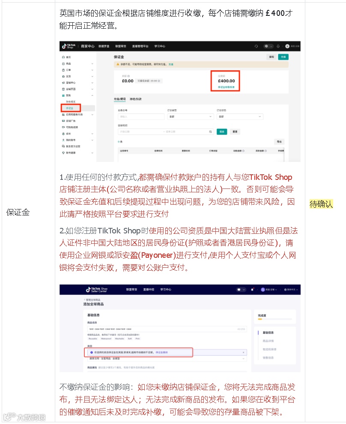This screenshot has height=424, width=346.
Task: Click the green 充值 button at top right
Action: point(283,57)
